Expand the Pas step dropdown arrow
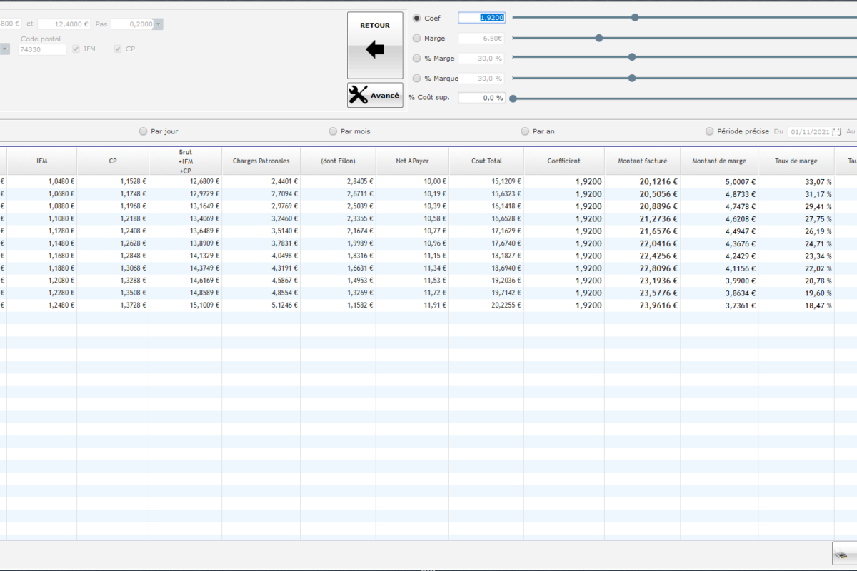Screen dimensions: 857x571 point(158,24)
